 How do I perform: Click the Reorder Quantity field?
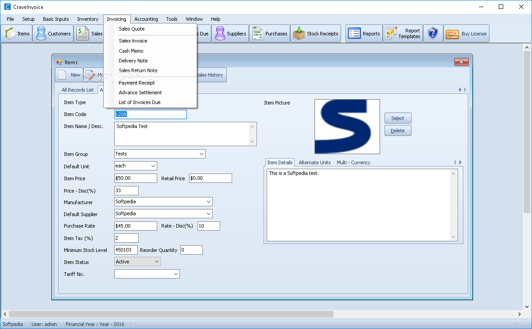pos(191,250)
